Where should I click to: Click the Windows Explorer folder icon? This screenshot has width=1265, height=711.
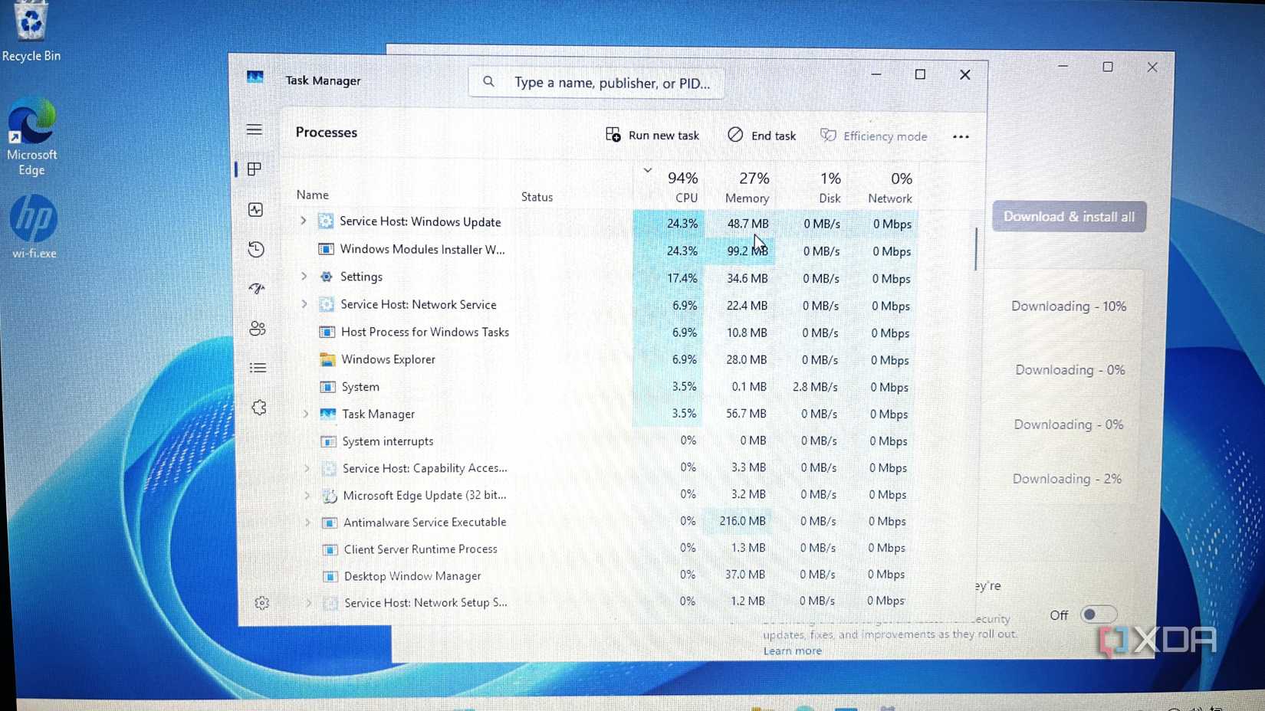(327, 359)
